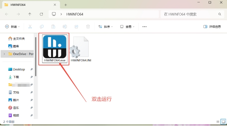
Task: Click HWiNFO64 breadcrumb in address bar
Action: (x=75, y=14)
